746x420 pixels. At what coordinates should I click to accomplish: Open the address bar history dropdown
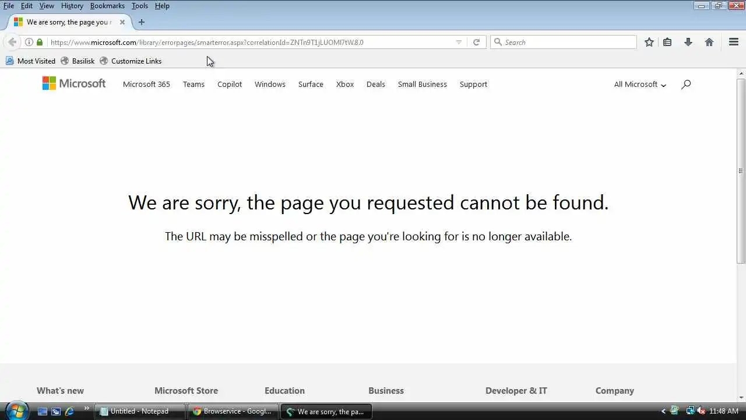[459, 42]
